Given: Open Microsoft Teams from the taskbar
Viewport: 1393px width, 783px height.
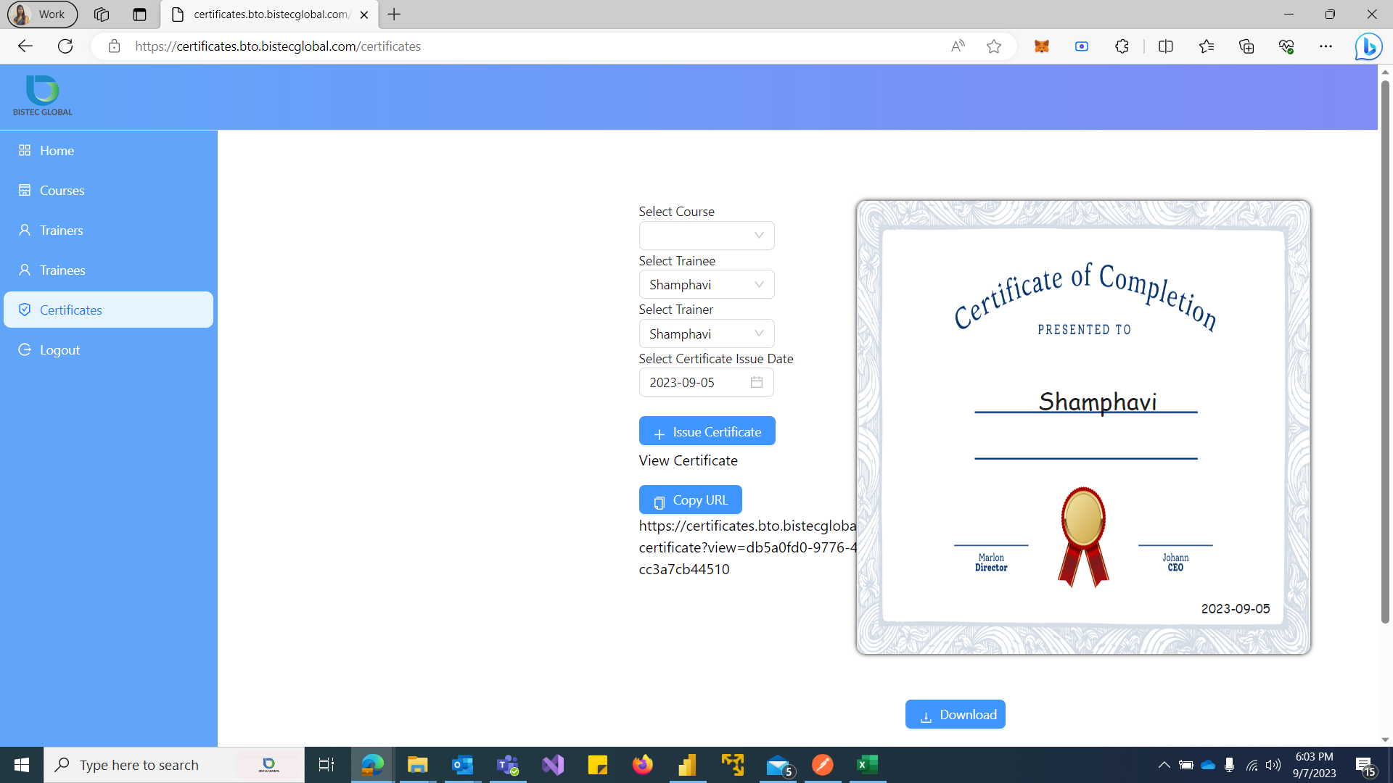Looking at the screenshot, I should [x=508, y=765].
